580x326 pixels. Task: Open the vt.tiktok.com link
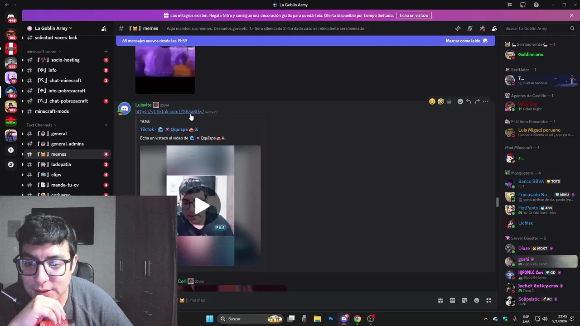pyautogui.click(x=169, y=111)
